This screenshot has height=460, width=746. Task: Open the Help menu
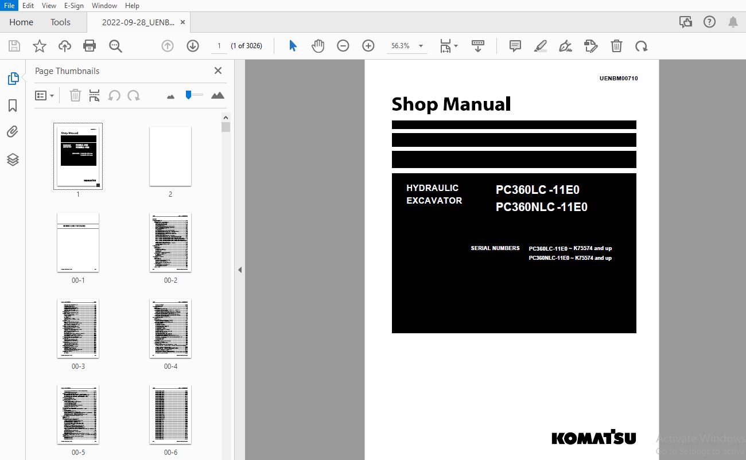pos(132,6)
